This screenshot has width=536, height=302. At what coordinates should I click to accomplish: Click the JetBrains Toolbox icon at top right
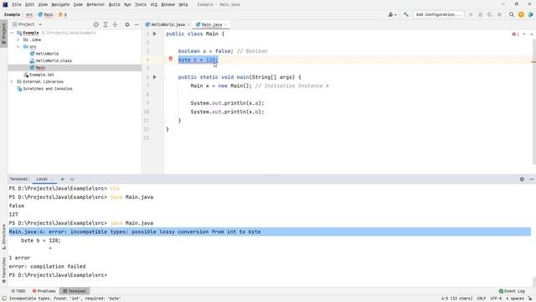click(530, 15)
